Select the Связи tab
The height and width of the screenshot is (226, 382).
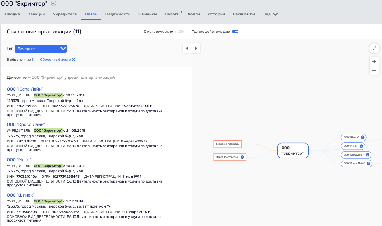click(91, 14)
